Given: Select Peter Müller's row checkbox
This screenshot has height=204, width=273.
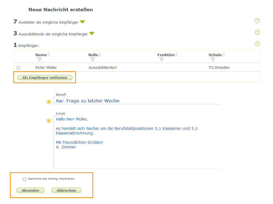Looking at the screenshot, I should (19, 68).
